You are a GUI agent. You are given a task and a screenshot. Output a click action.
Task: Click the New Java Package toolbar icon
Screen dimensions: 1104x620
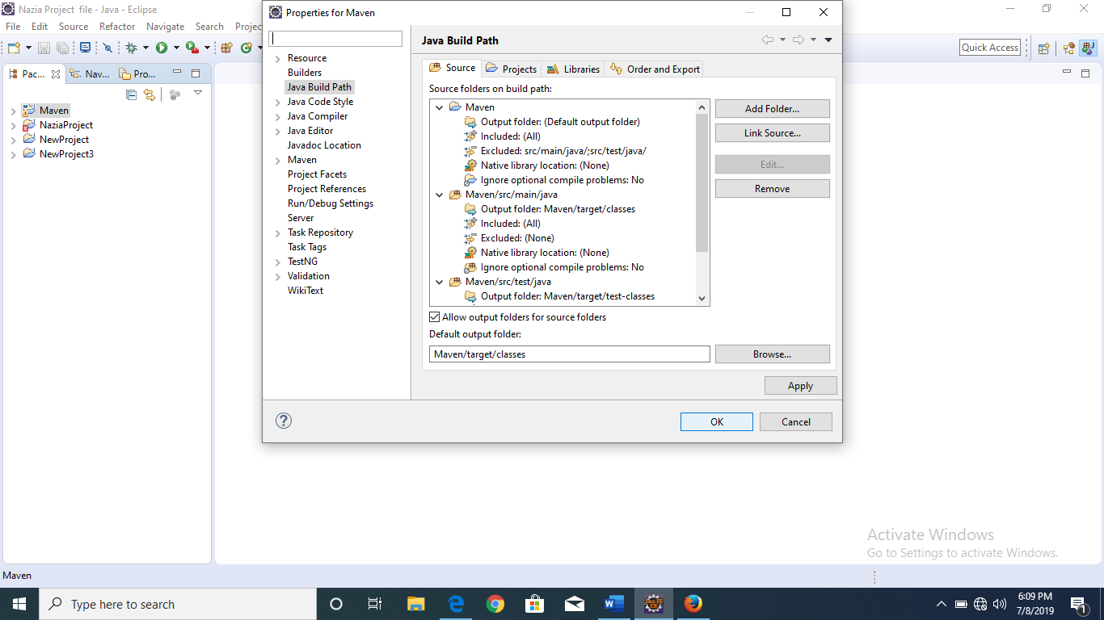click(226, 48)
